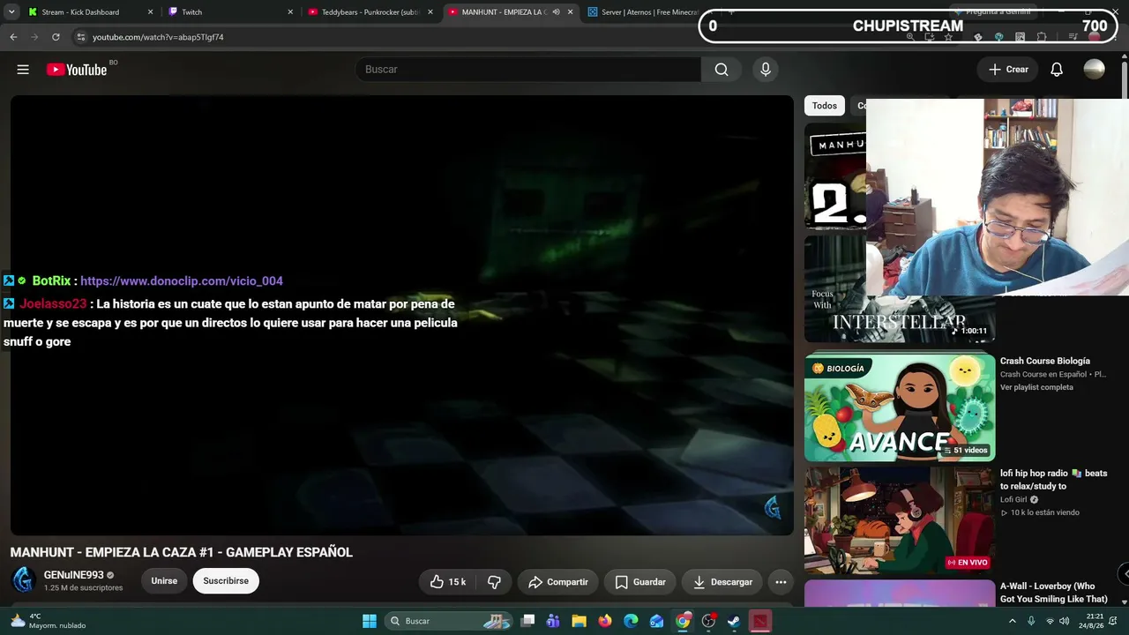1129x635 pixels.
Task: Launch File Explorer from the taskbar
Action: 579,621
